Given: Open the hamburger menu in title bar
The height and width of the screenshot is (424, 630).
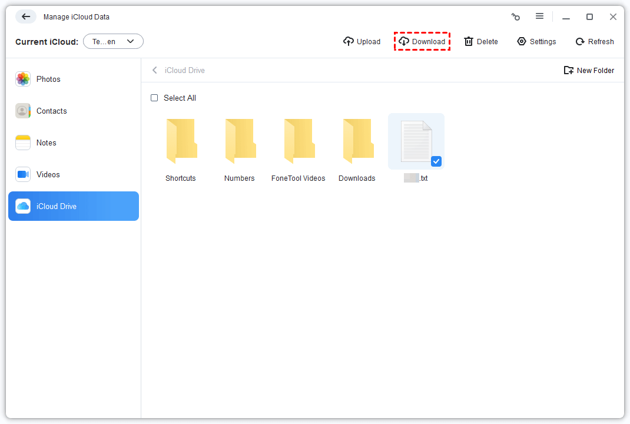Looking at the screenshot, I should point(539,16).
